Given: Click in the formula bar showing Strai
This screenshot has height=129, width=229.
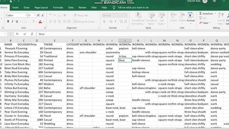Looking at the screenshot, I should tap(133, 34).
